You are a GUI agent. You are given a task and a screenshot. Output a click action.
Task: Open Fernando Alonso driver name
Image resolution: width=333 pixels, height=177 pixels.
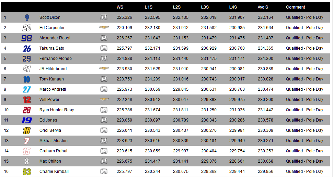click(x=55, y=59)
